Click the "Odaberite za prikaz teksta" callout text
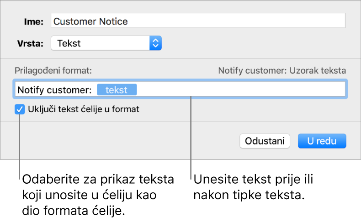The height and width of the screenshot is (222, 361). (x=97, y=179)
